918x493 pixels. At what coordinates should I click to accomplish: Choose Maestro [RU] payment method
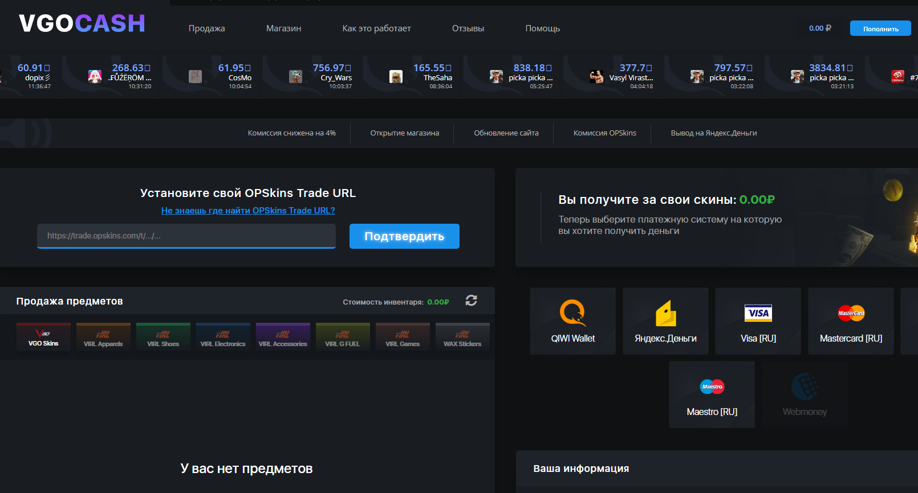coord(712,395)
